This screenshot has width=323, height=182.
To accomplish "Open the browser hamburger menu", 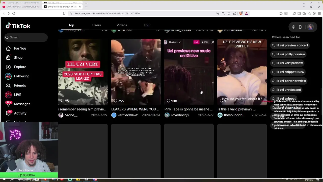I will point(319,13).
